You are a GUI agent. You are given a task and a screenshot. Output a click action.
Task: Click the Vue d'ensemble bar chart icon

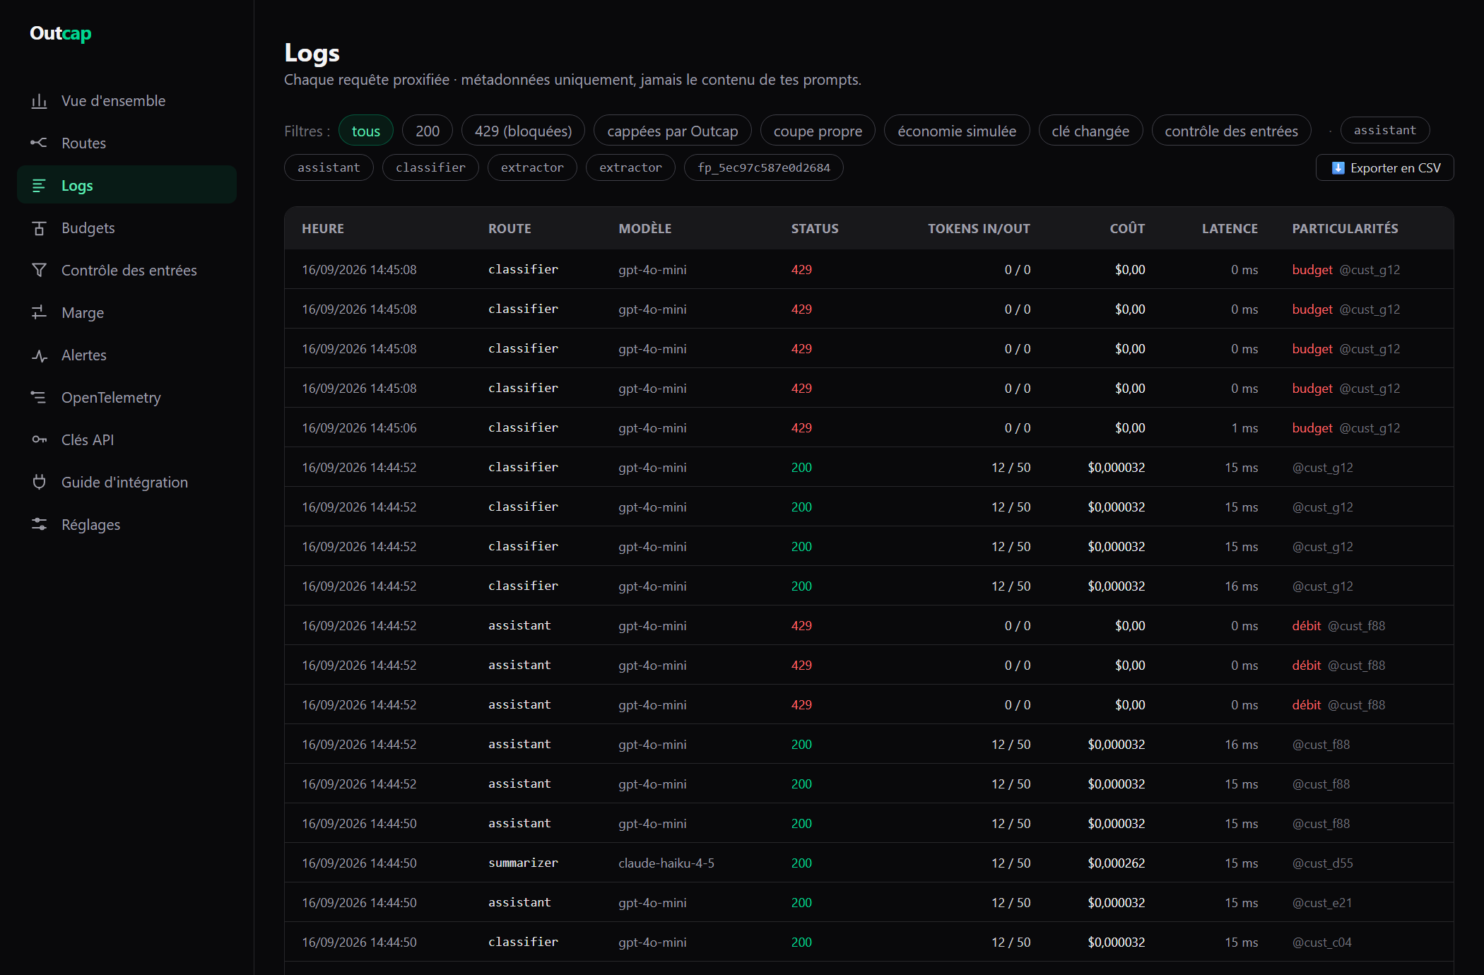(x=40, y=101)
